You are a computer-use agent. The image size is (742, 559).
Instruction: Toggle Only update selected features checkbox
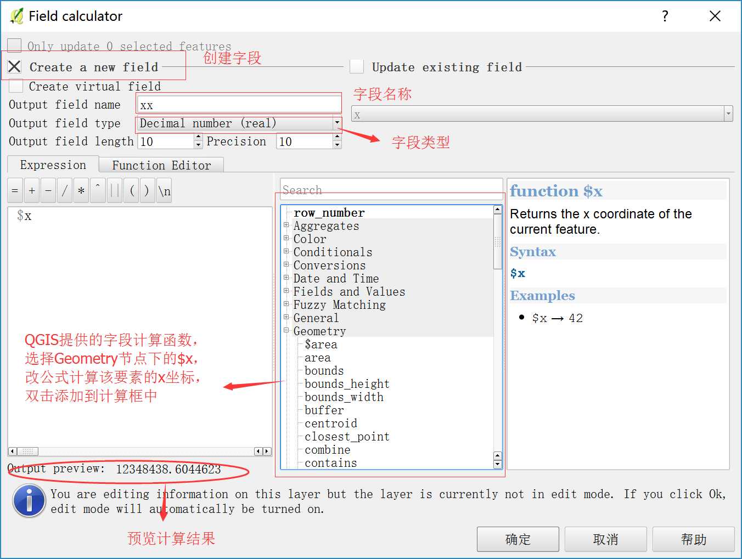tap(14, 46)
